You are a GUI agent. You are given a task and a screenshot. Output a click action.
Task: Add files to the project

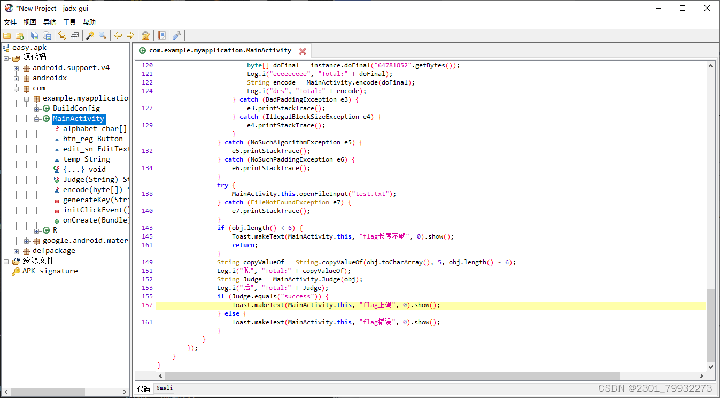coord(19,35)
